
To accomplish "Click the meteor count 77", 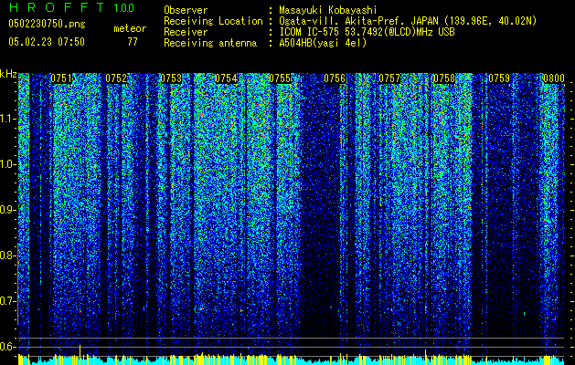I will (x=133, y=42).
